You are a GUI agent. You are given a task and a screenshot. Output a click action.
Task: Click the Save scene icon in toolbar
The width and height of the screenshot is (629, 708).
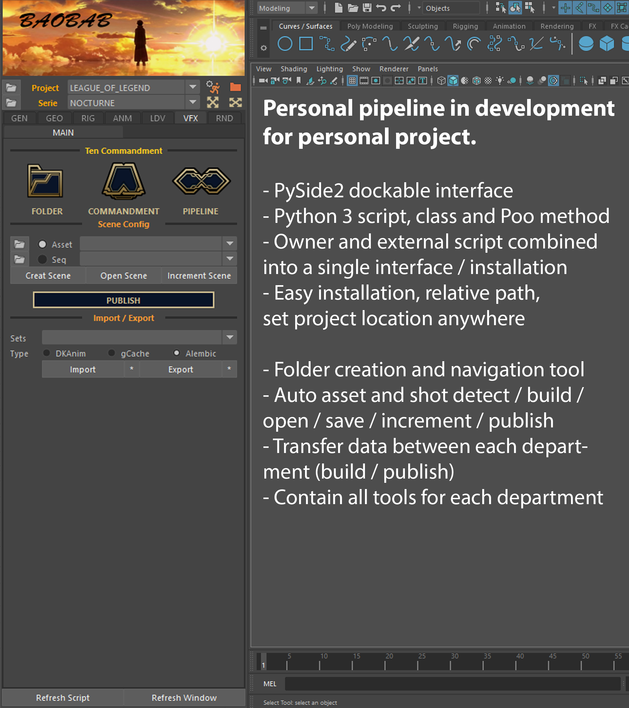(x=367, y=8)
